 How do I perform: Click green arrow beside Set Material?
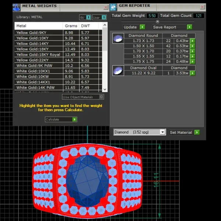coord(197,132)
